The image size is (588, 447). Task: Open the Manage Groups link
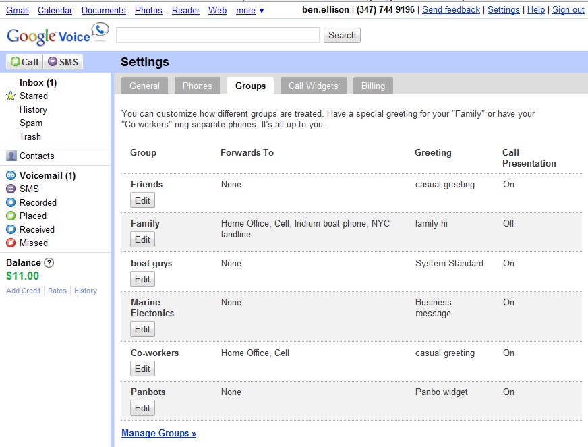tap(158, 433)
